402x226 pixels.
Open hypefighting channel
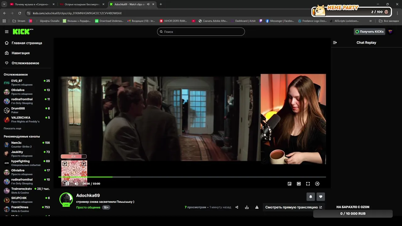(x=27, y=163)
